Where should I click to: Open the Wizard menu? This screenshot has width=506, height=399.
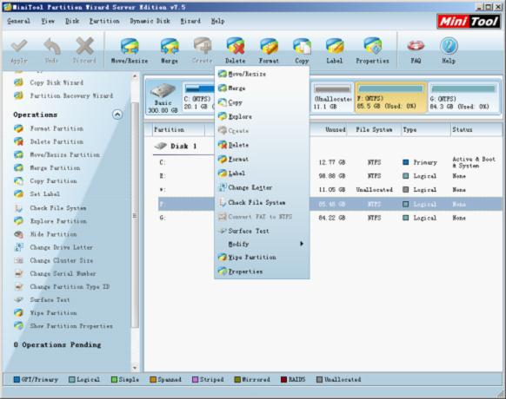190,22
